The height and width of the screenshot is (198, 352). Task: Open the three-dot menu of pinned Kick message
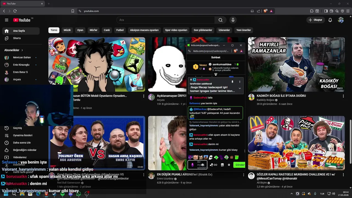[x=240, y=82]
